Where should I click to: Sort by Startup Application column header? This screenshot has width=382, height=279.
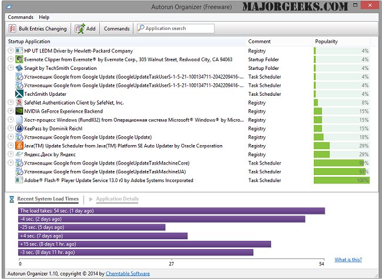[x=125, y=41]
